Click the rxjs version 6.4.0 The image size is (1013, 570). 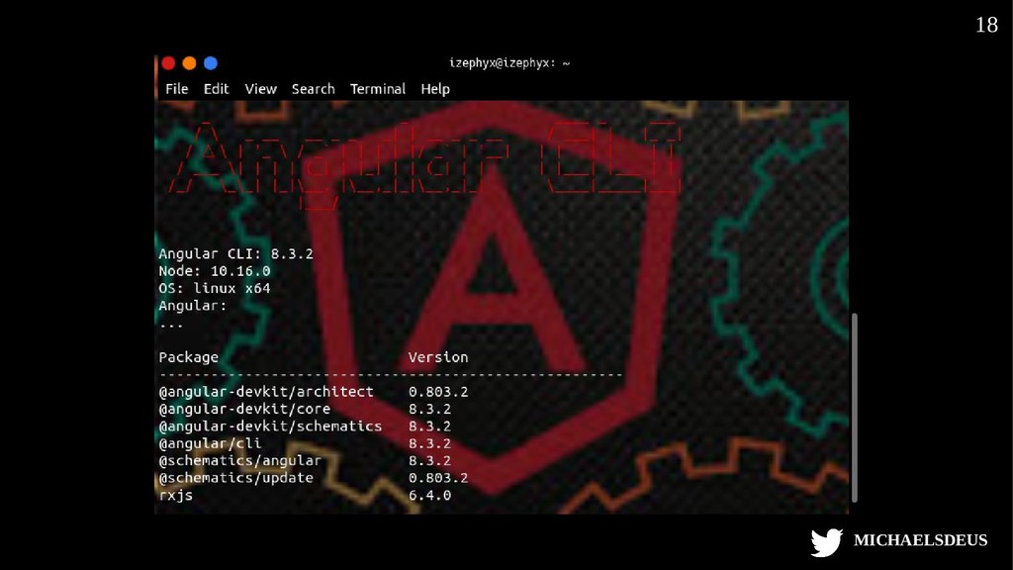pyautogui.click(x=429, y=495)
